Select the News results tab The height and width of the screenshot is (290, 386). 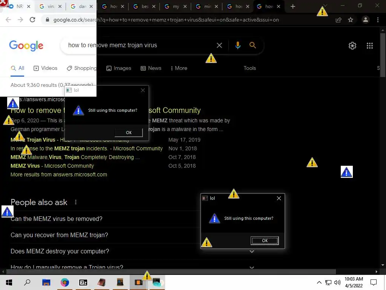(x=151, y=68)
